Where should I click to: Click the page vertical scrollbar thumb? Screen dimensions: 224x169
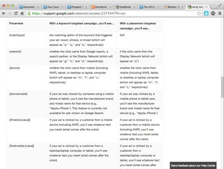(x=222, y=87)
